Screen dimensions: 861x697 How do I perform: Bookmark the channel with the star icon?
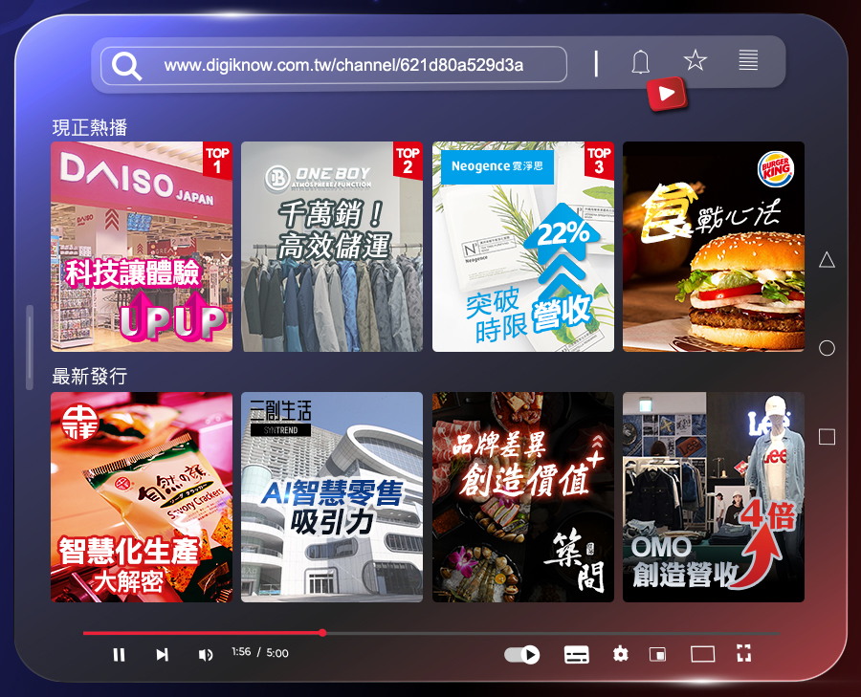tap(695, 60)
